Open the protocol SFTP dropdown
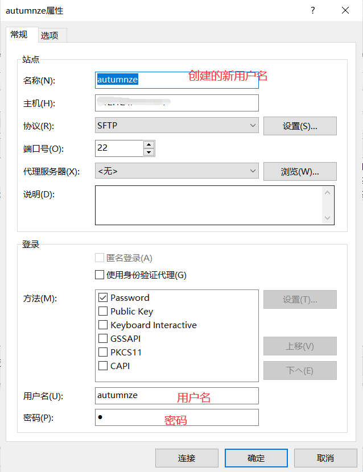This screenshot has width=363, height=472. point(177,126)
